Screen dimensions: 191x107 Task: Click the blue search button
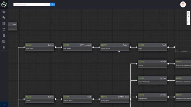pyautogui.click(x=52, y=4)
